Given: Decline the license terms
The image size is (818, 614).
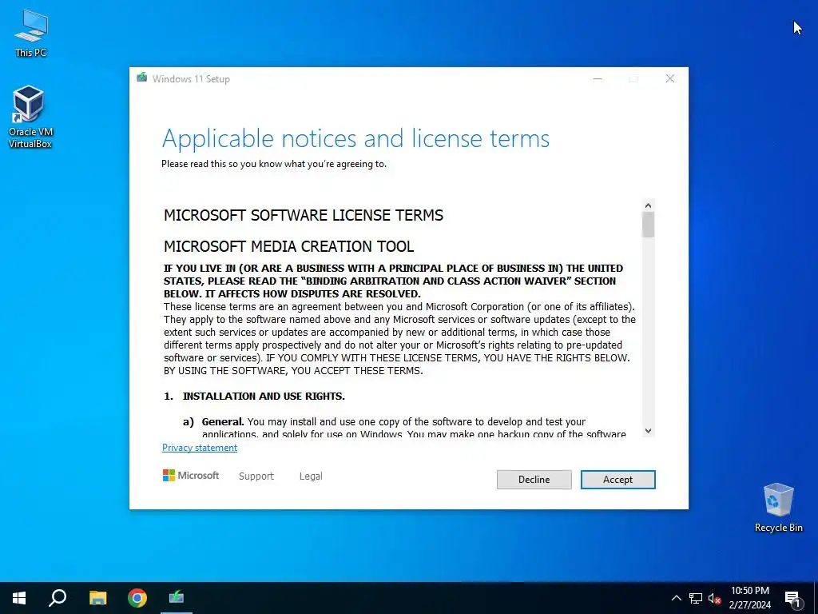Looking at the screenshot, I should pos(534,480).
